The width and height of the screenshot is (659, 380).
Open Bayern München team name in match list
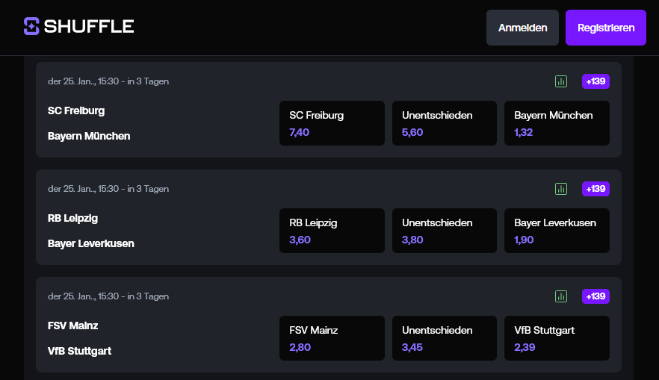click(89, 136)
